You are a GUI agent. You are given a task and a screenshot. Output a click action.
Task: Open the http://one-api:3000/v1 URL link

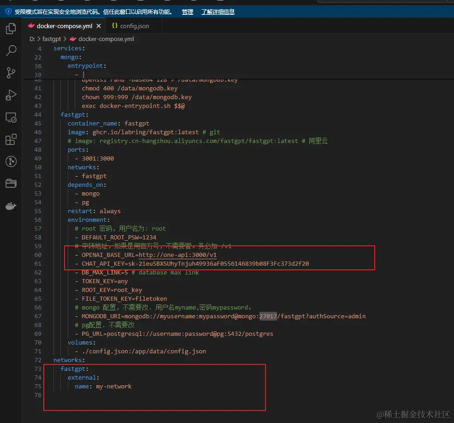point(177,255)
